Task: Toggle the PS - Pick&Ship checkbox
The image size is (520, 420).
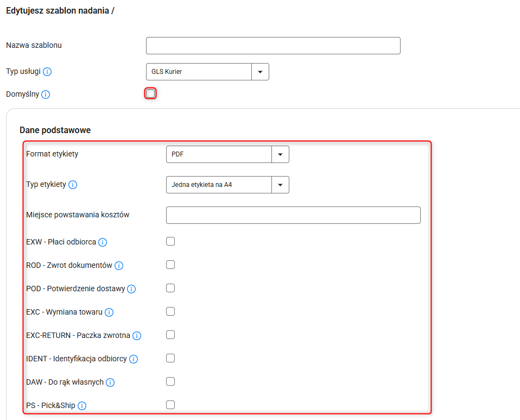Action: pyautogui.click(x=170, y=405)
